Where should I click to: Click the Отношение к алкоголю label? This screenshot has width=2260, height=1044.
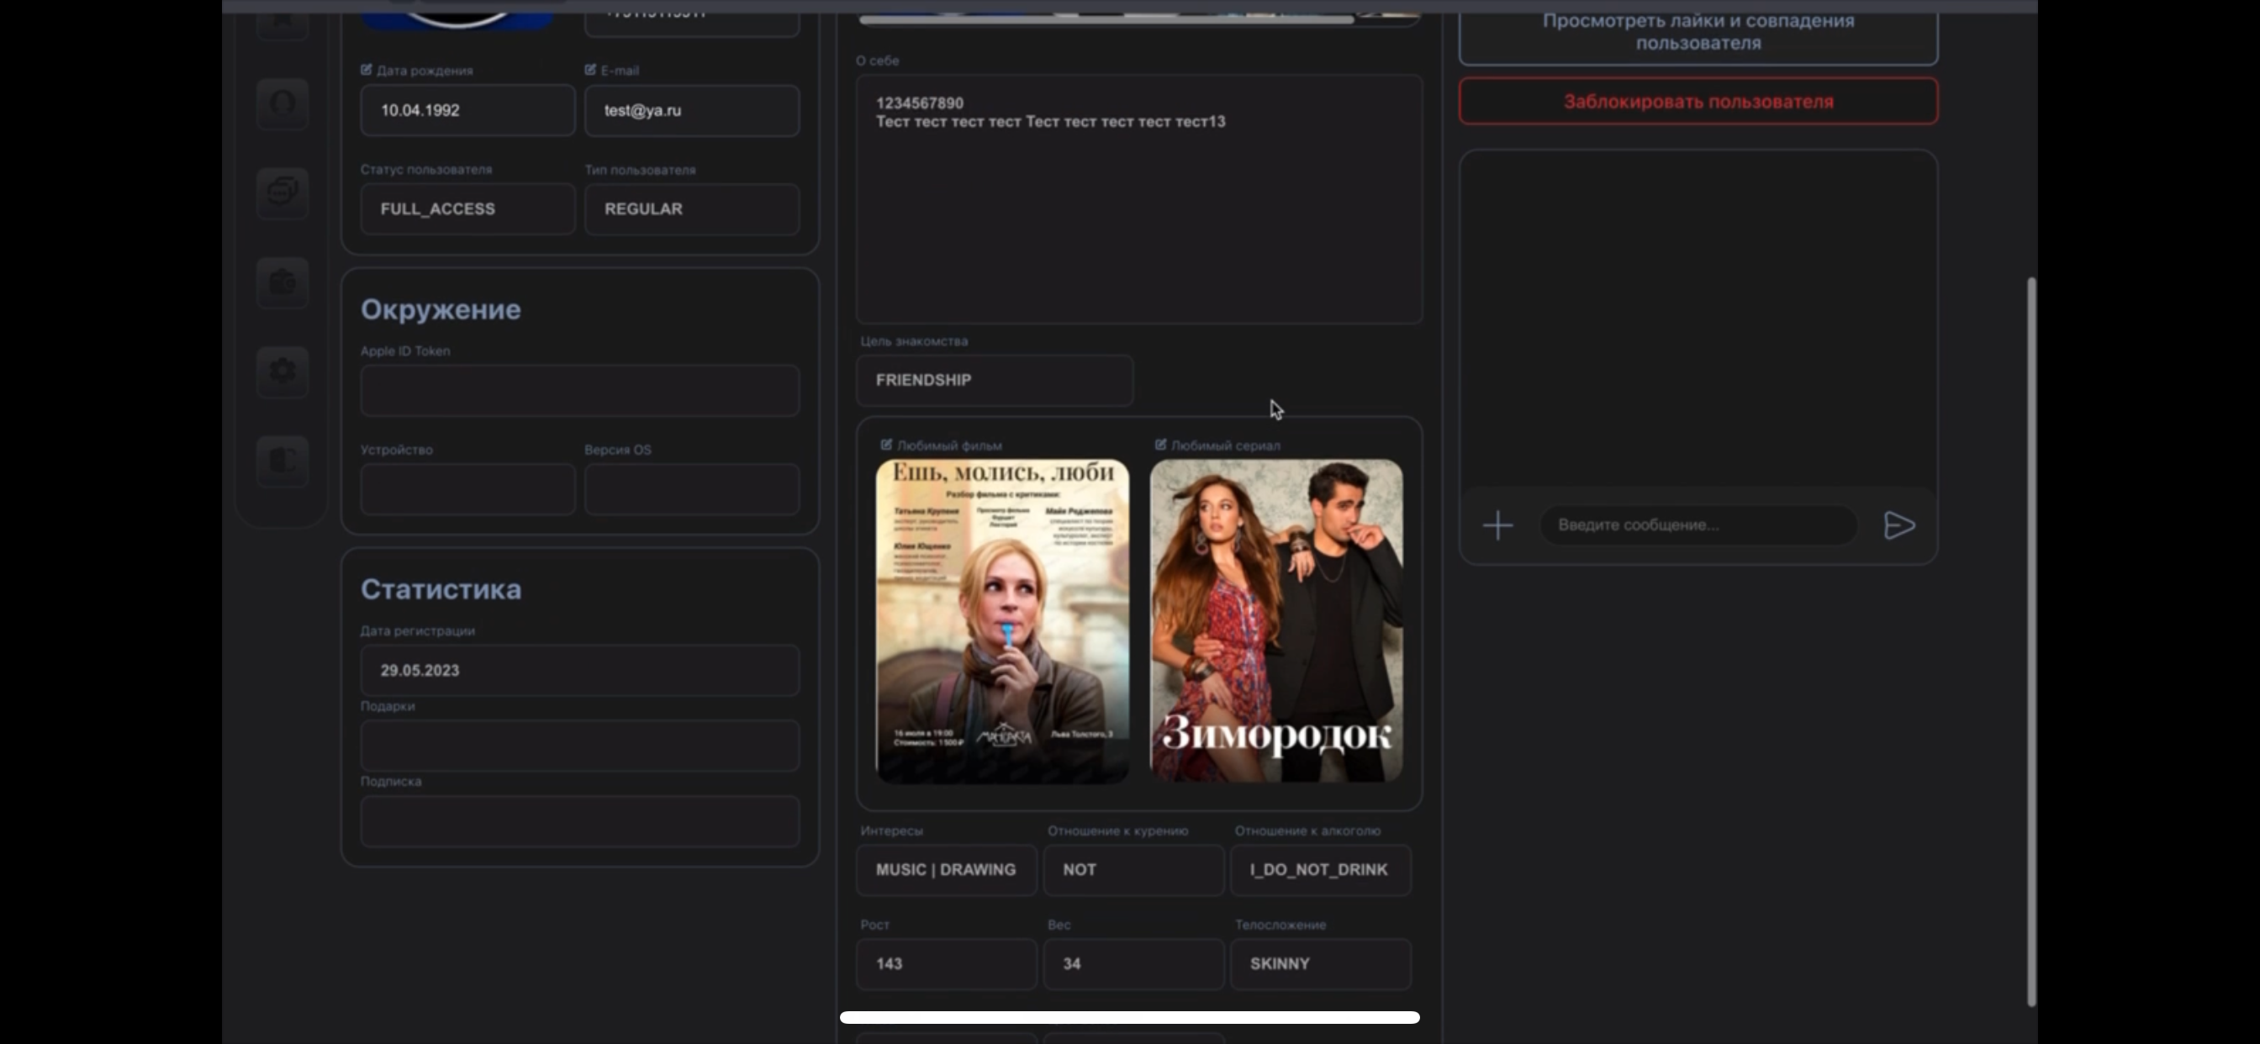coord(1307,830)
